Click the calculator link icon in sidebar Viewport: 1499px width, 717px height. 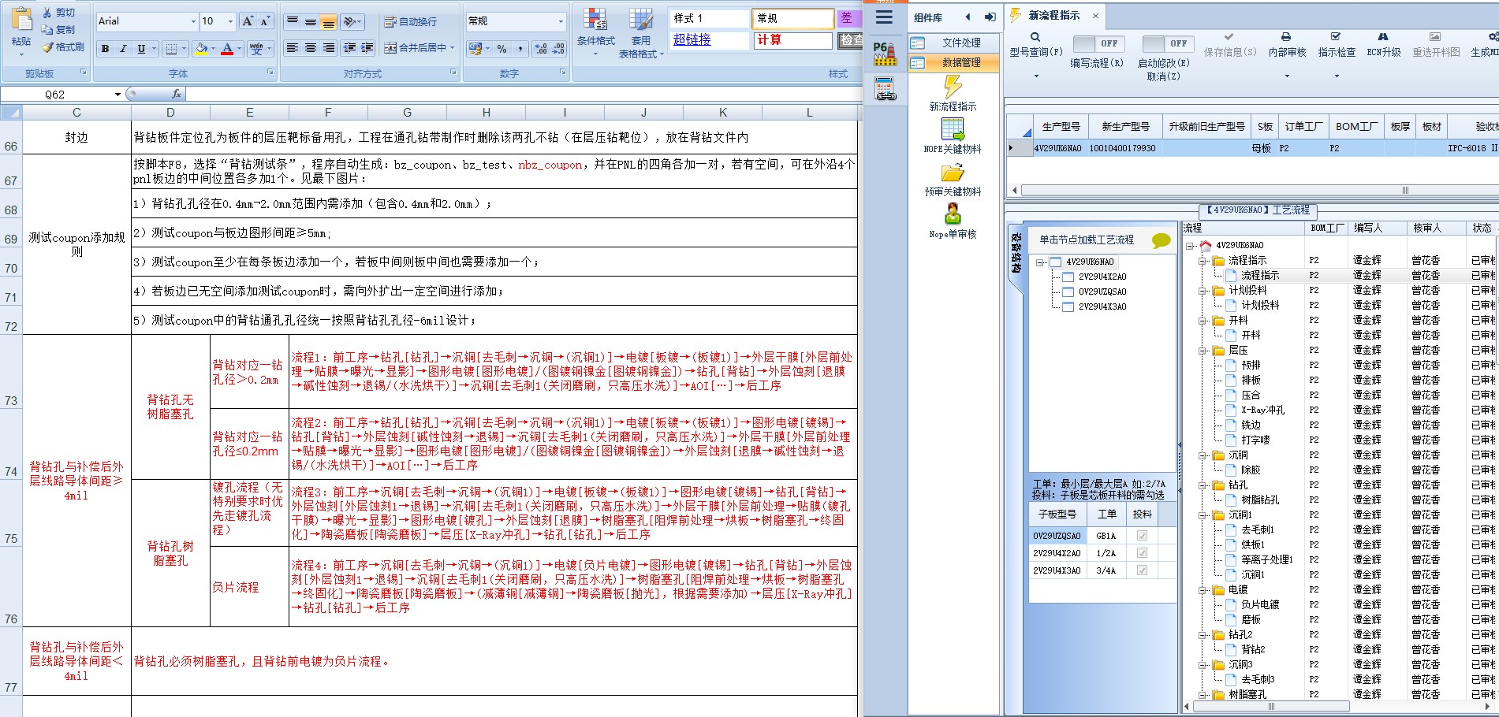885,88
